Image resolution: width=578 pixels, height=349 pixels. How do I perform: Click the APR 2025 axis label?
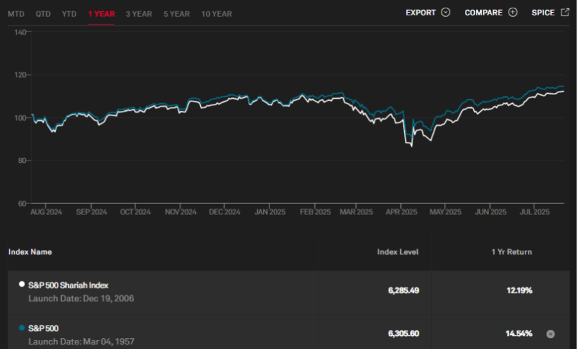click(x=402, y=212)
